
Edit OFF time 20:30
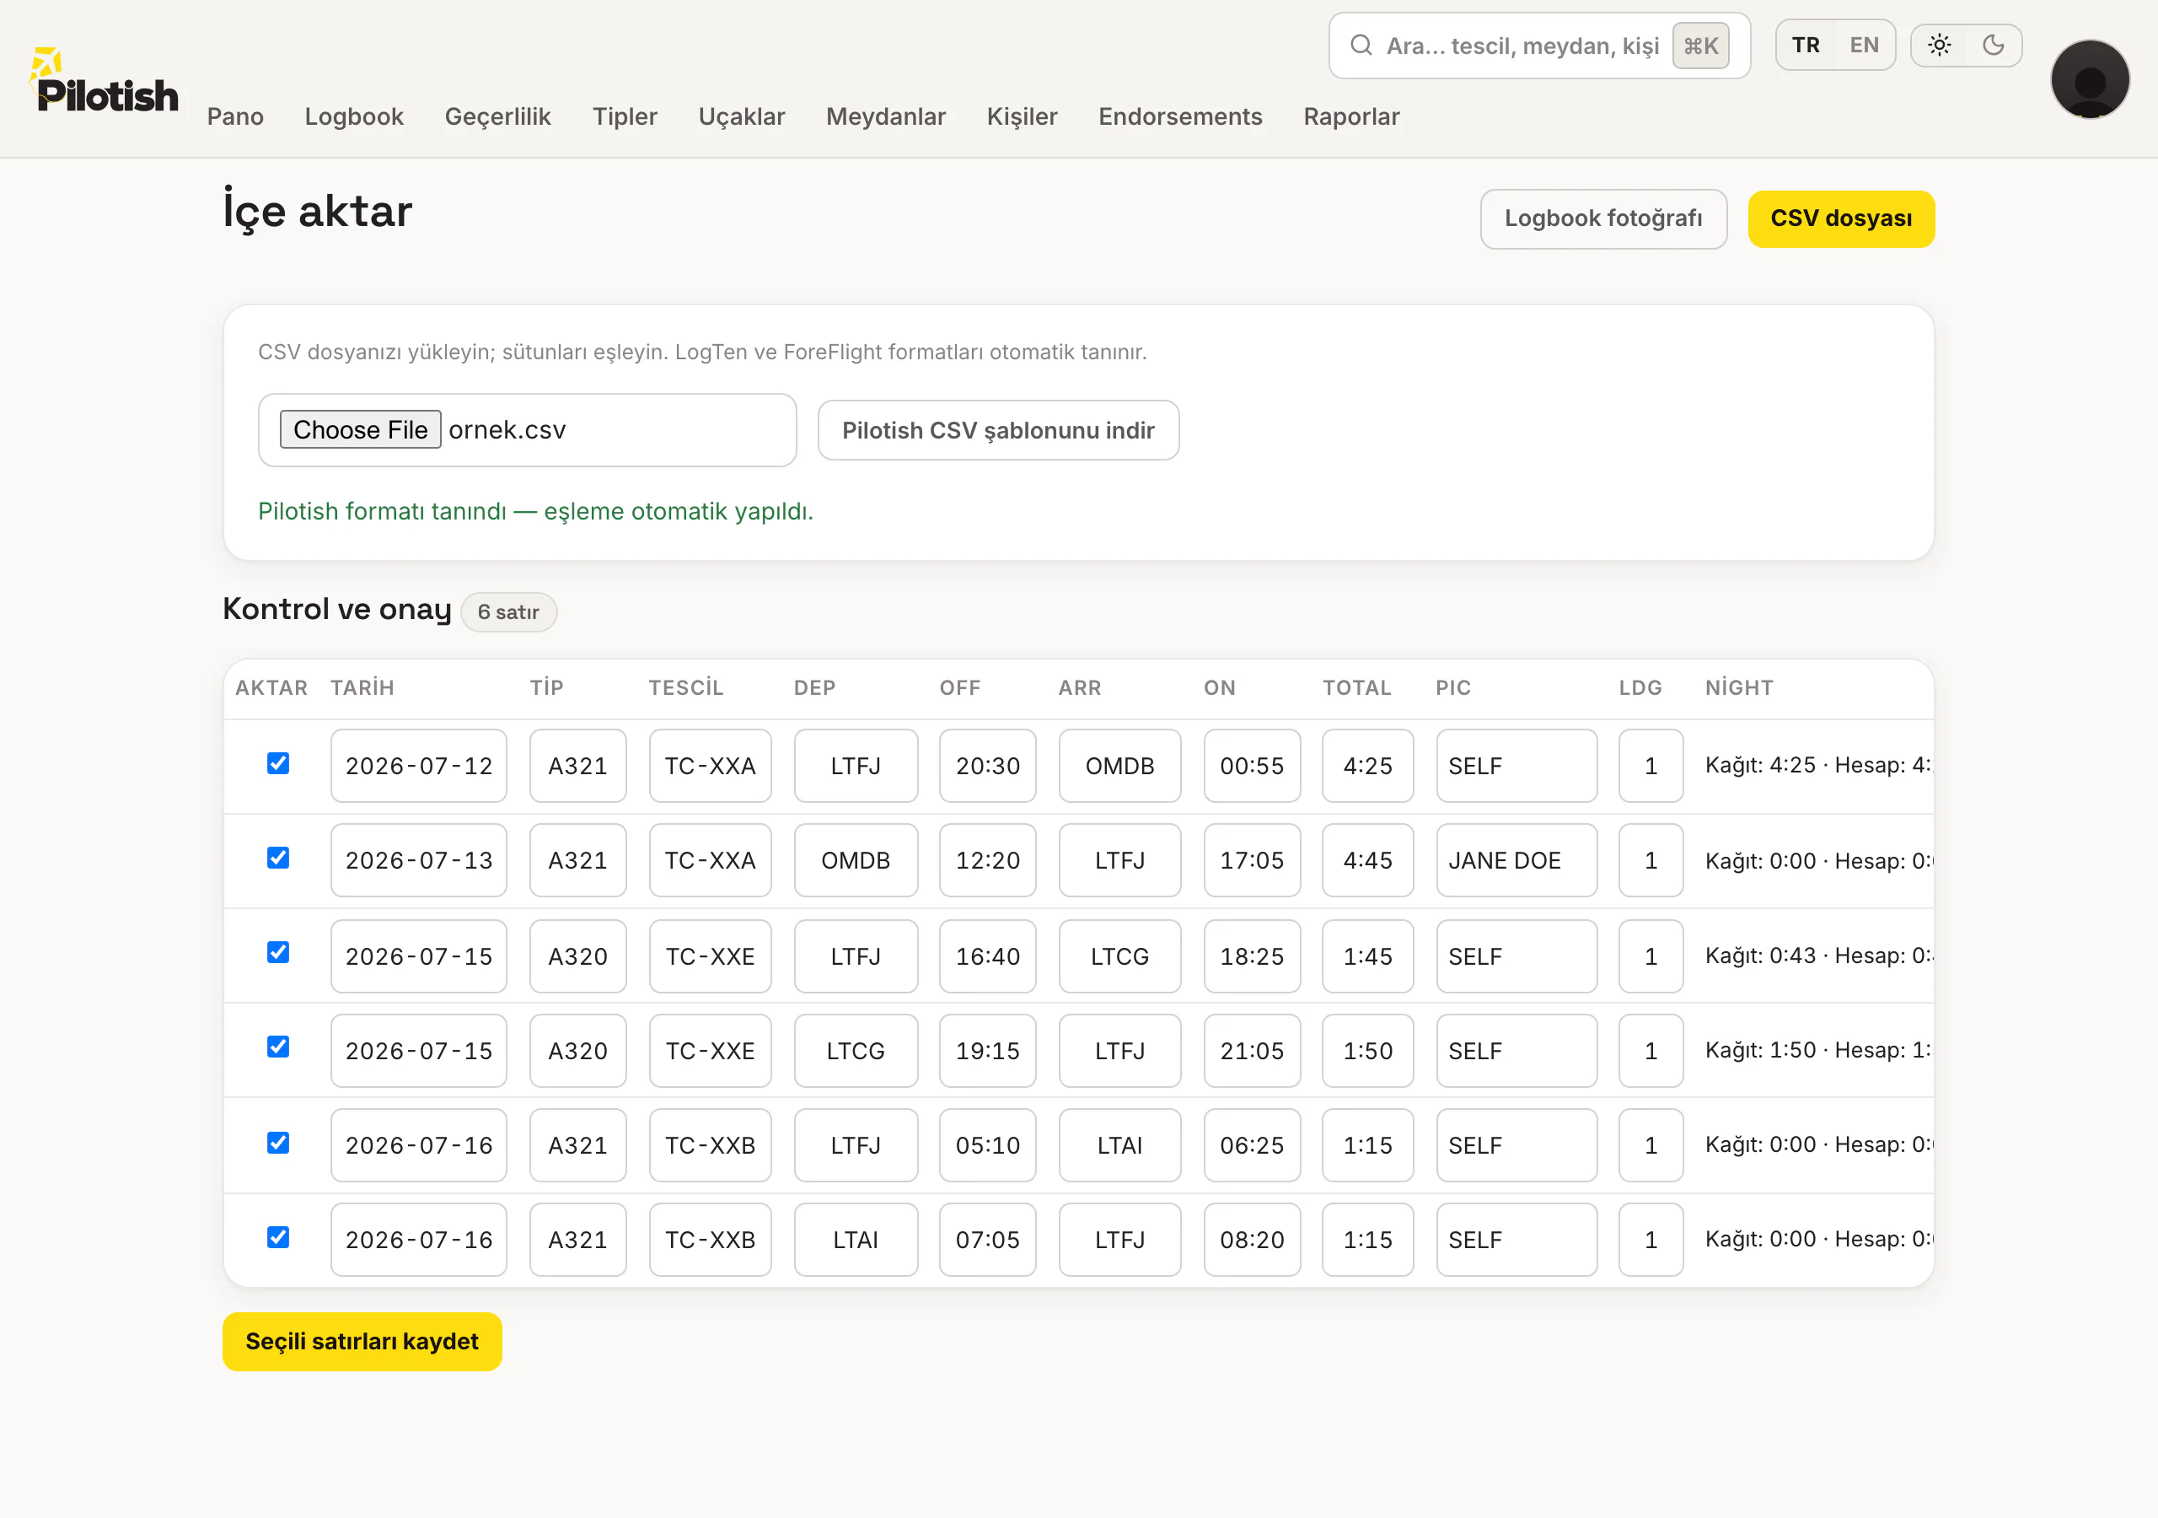987,766
